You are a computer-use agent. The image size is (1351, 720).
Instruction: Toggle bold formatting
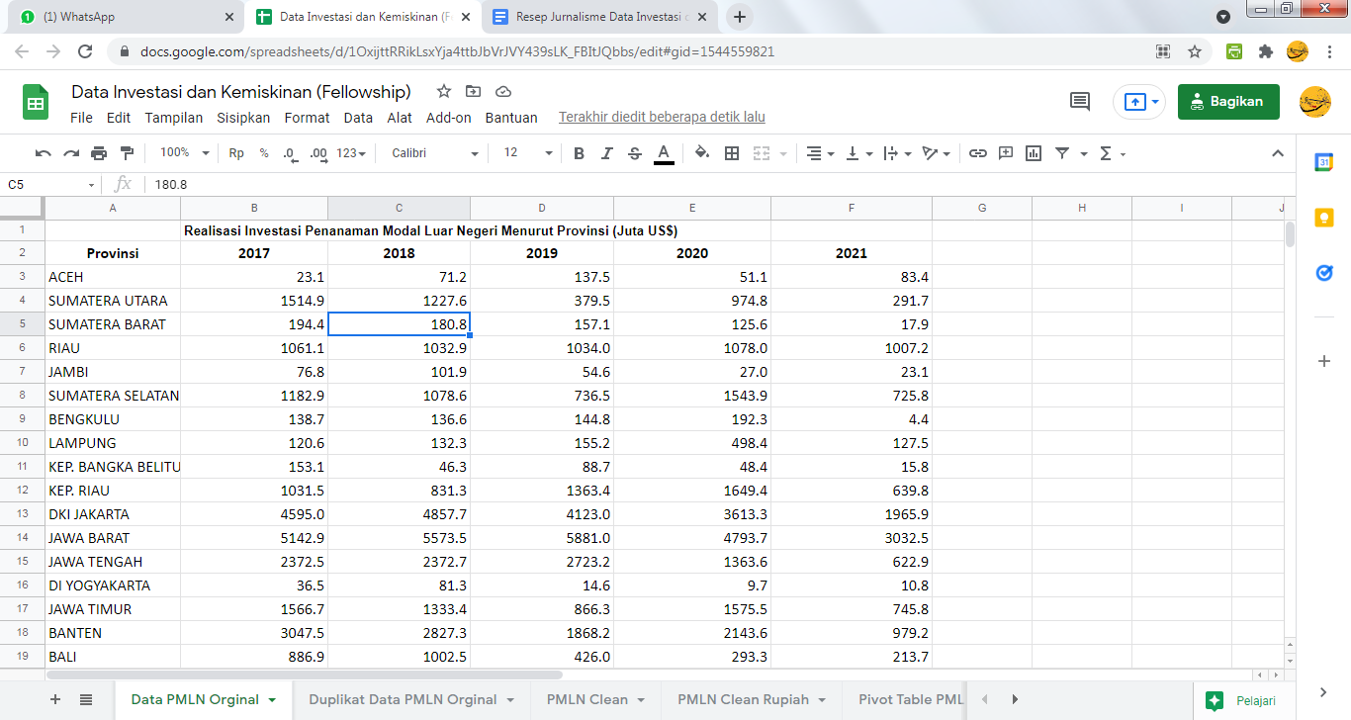pyautogui.click(x=579, y=153)
